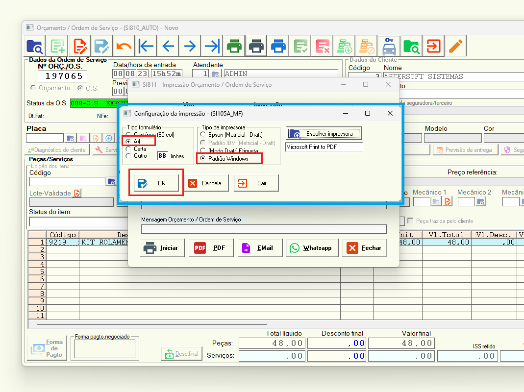
Task: Click the orange pencil toolbar icon
Action: pyautogui.click(x=455, y=47)
